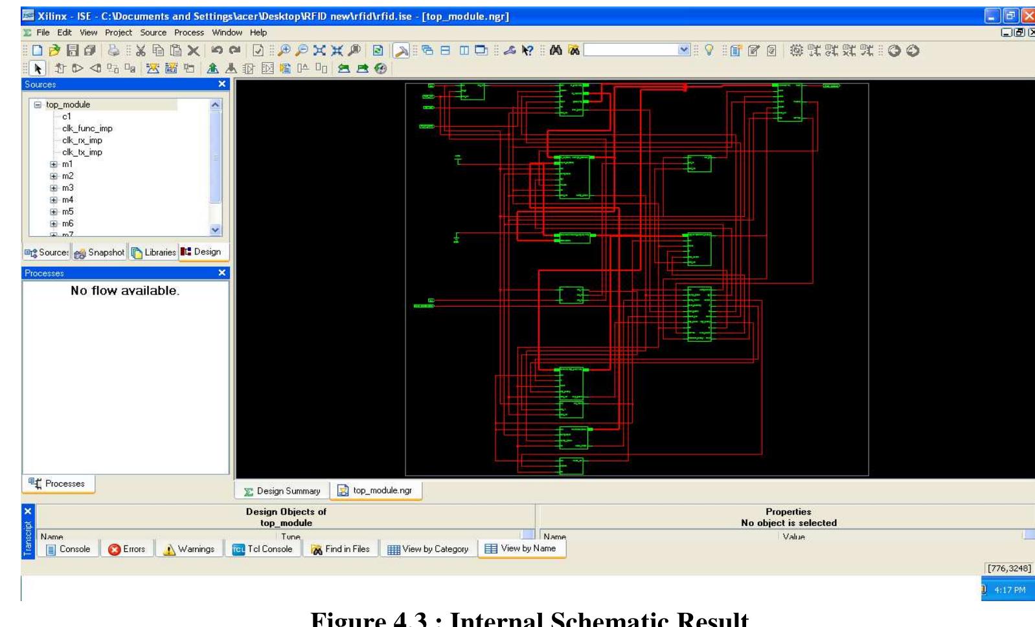Click the Copy icon

[158, 50]
